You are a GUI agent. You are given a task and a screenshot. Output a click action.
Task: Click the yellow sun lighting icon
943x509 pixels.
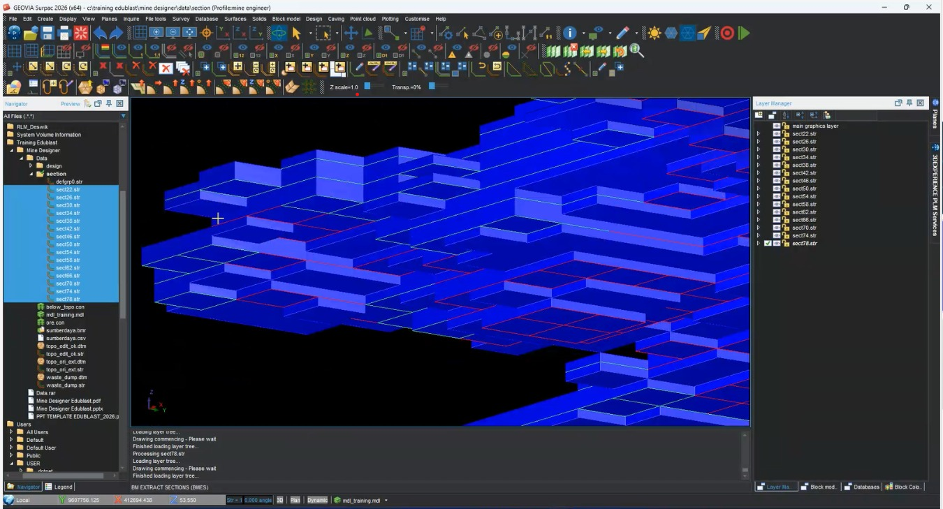click(x=654, y=33)
